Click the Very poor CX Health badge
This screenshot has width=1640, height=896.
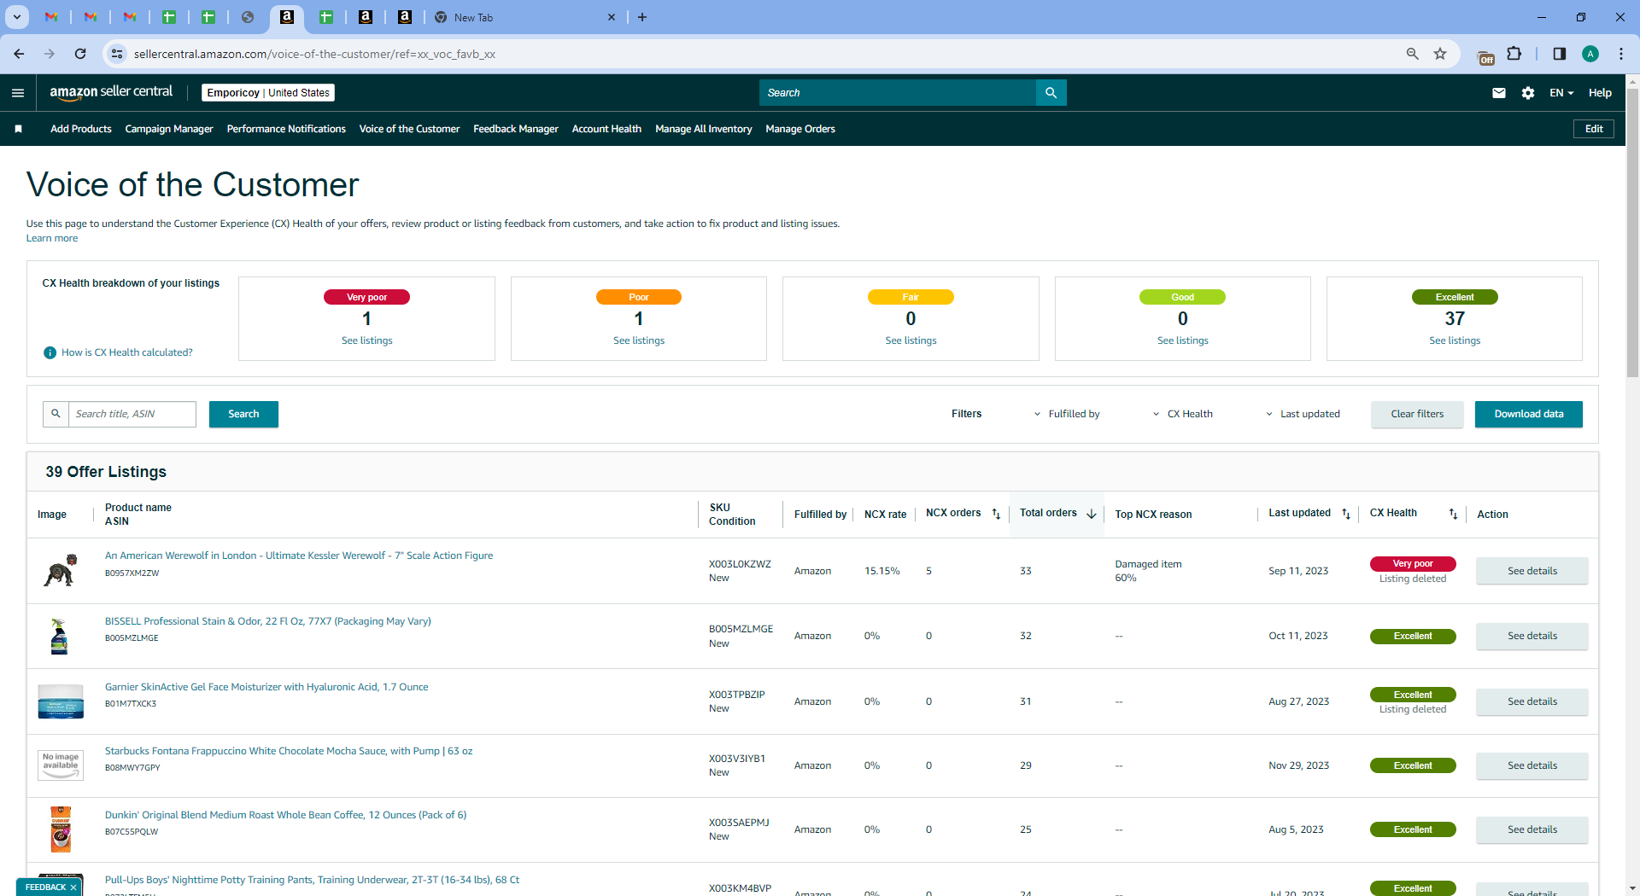[1413, 563]
